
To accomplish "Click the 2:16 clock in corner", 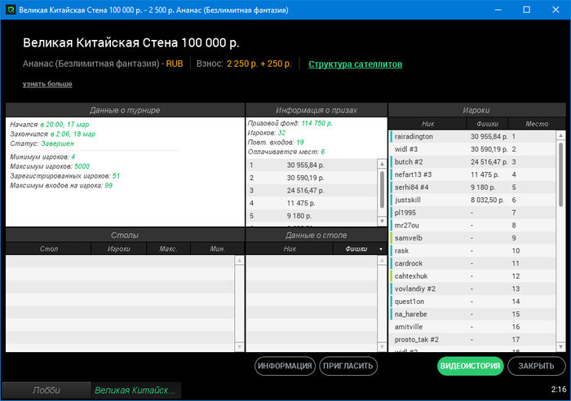I will 559,390.
